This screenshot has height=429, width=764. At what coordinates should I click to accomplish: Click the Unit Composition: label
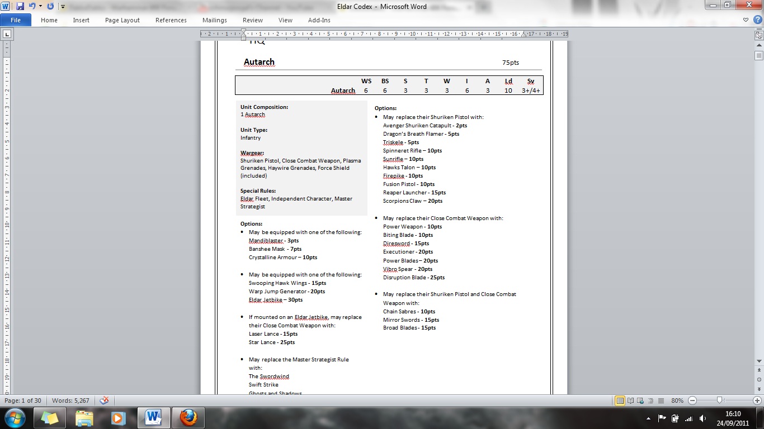point(265,107)
